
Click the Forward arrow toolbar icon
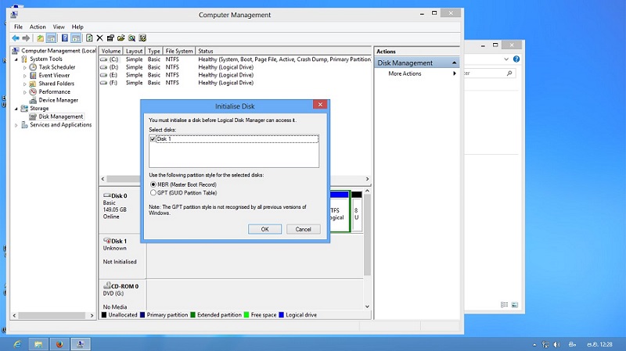point(26,38)
